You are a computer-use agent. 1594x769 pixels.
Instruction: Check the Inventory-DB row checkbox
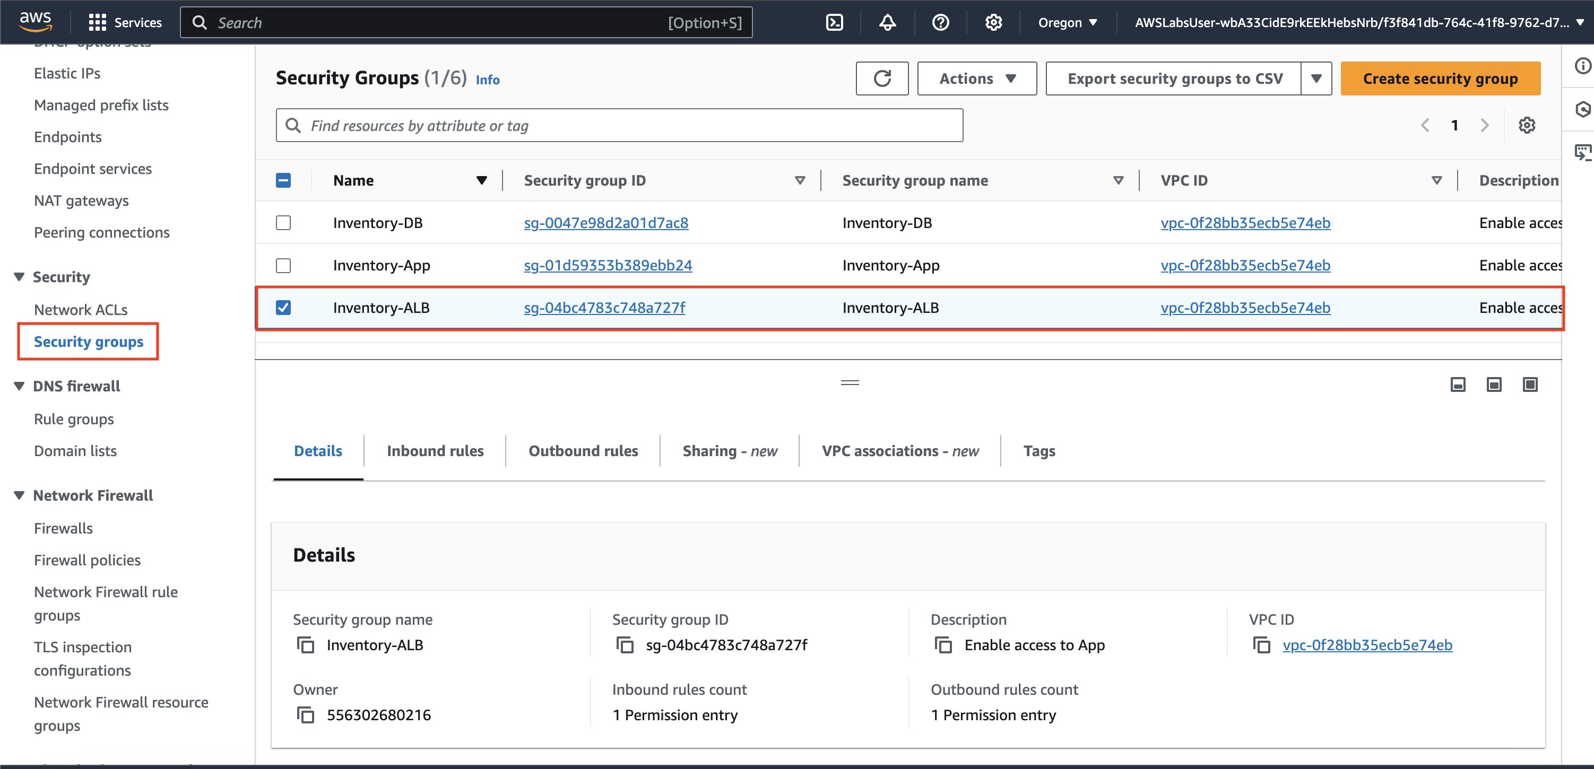click(x=283, y=223)
